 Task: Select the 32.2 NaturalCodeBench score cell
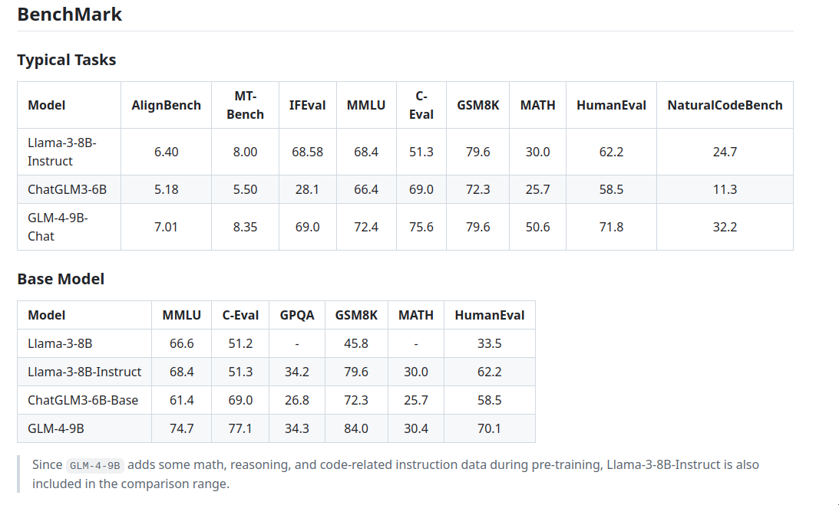[725, 227]
